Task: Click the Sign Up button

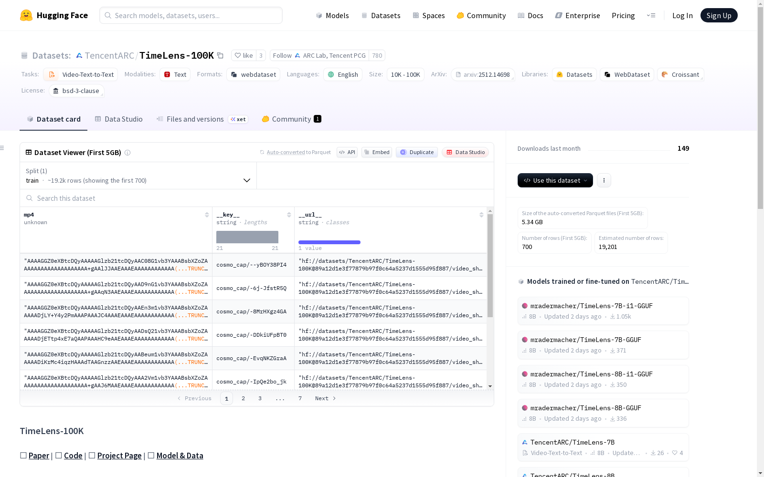Action: pyautogui.click(x=719, y=15)
